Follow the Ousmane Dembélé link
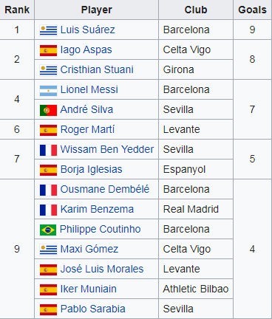Screen dimensions: 272x319 point(105,189)
